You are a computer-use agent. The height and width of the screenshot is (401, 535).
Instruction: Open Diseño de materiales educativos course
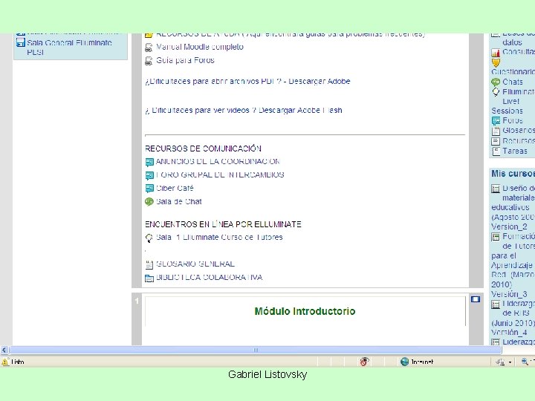pos(513,207)
